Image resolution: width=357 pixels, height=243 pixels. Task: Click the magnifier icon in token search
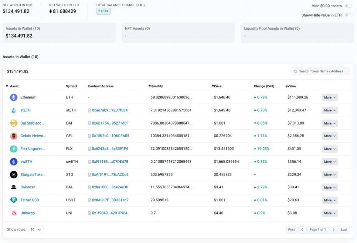tap(295, 71)
